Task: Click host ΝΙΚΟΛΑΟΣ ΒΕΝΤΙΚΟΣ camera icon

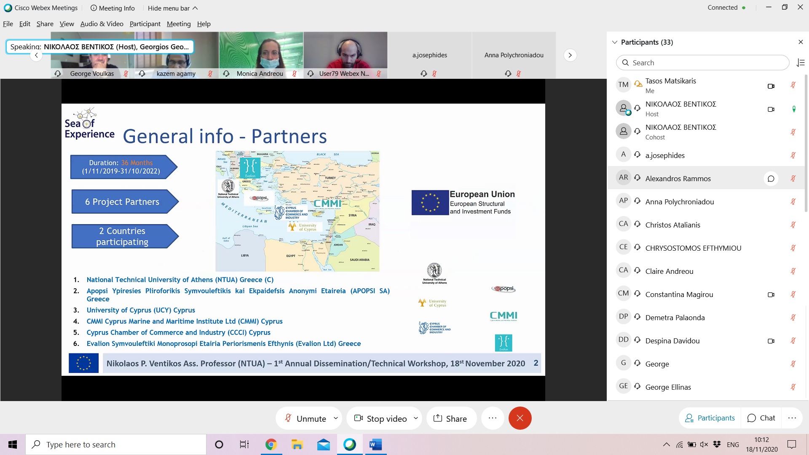Action: 771,109
